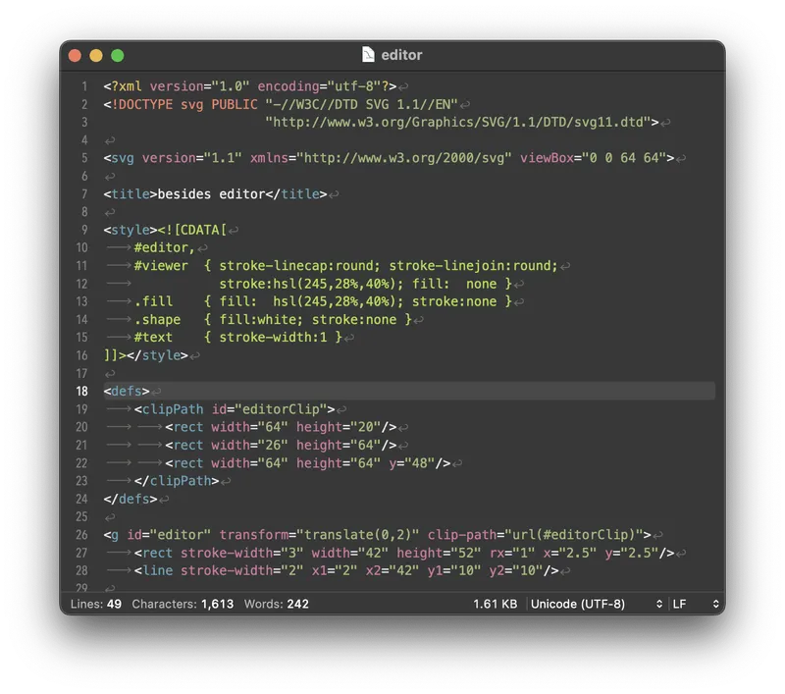Click the '!DOCTYPE svg PUBLIC' text
Image resolution: width=785 pixels, height=694 pixels.
pos(184,105)
